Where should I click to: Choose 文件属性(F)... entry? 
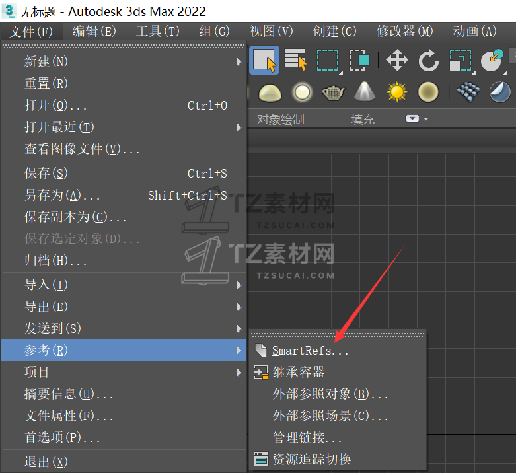[x=124, y=416]
